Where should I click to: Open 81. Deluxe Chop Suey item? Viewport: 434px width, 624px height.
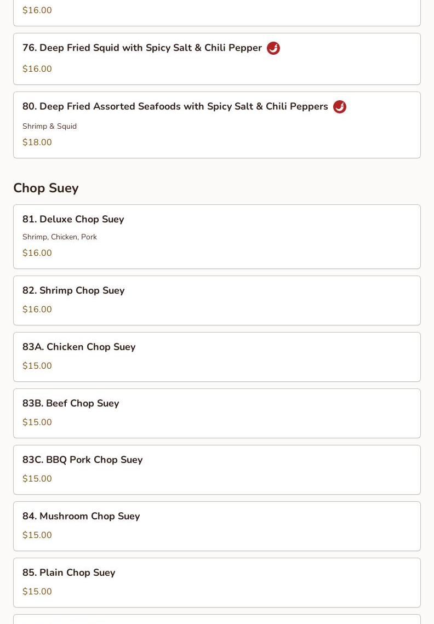[73, 219]
